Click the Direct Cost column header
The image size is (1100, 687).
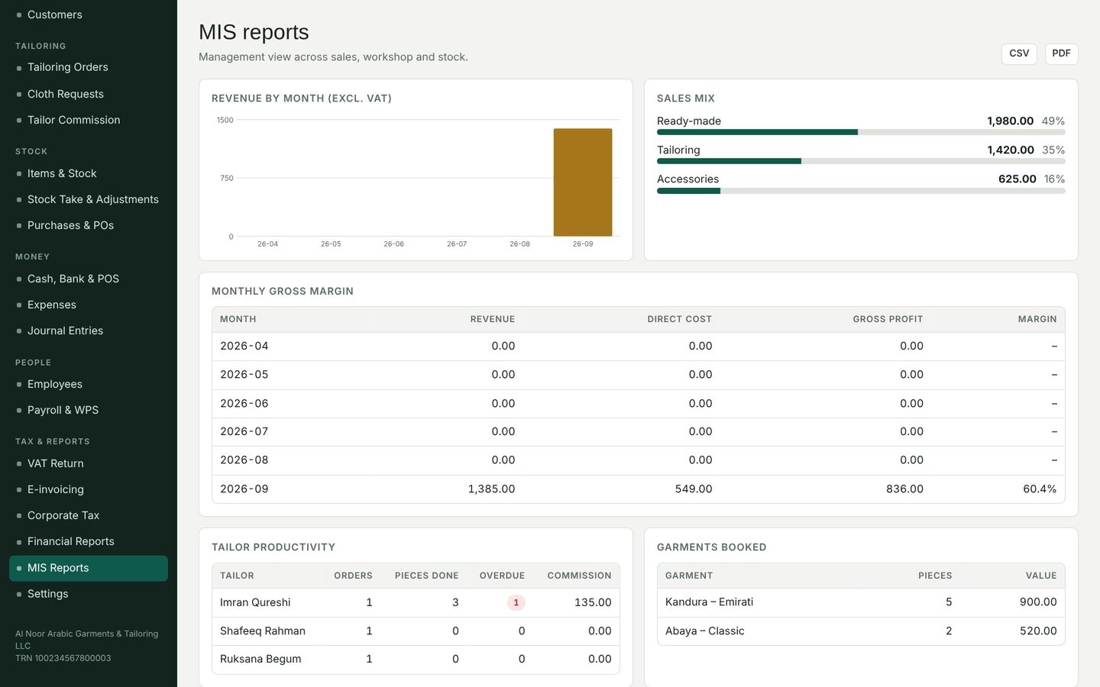click(679, 319)
